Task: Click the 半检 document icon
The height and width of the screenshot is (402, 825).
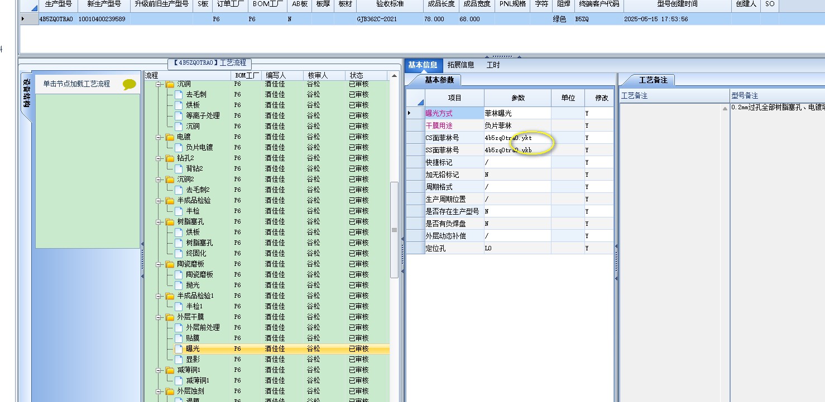Action: (x=179, y=211)
